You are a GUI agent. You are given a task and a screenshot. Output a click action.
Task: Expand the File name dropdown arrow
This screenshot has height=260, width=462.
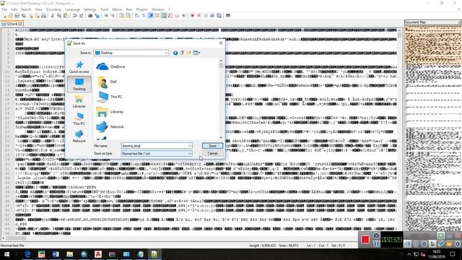[x=189, y=146]
